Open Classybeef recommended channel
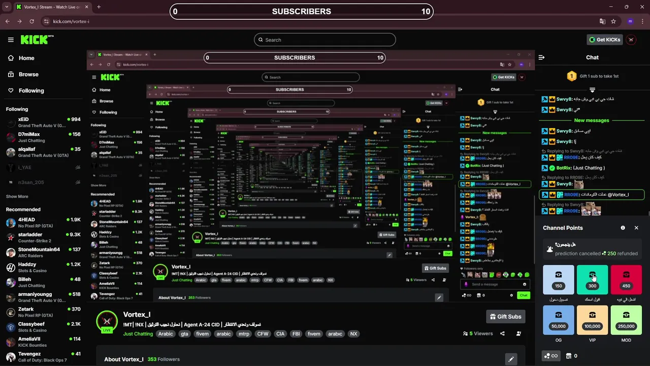 click(x=43, y=327)
